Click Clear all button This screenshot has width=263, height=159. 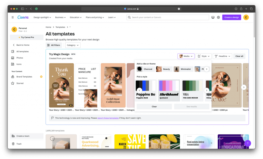(x=239, y=56)
